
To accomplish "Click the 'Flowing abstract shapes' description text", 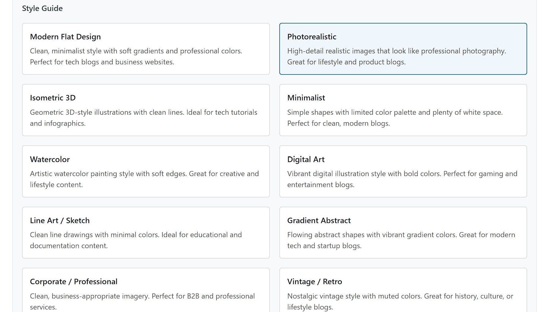I will pos(401,235).
